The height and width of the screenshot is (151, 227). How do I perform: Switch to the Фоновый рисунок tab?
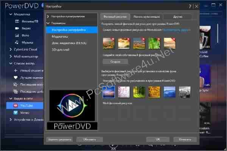(x=115, y=17)
